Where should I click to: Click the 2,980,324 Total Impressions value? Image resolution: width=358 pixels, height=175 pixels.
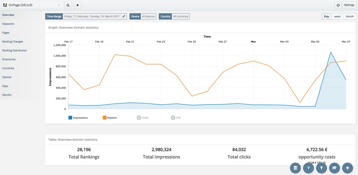pos(161,150)
